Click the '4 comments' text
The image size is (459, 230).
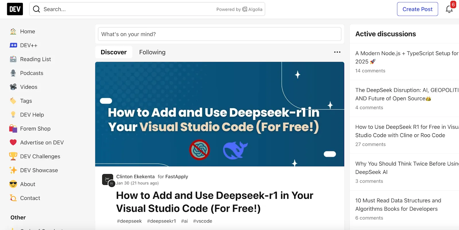pyautogui.click(x=369, y=108)
